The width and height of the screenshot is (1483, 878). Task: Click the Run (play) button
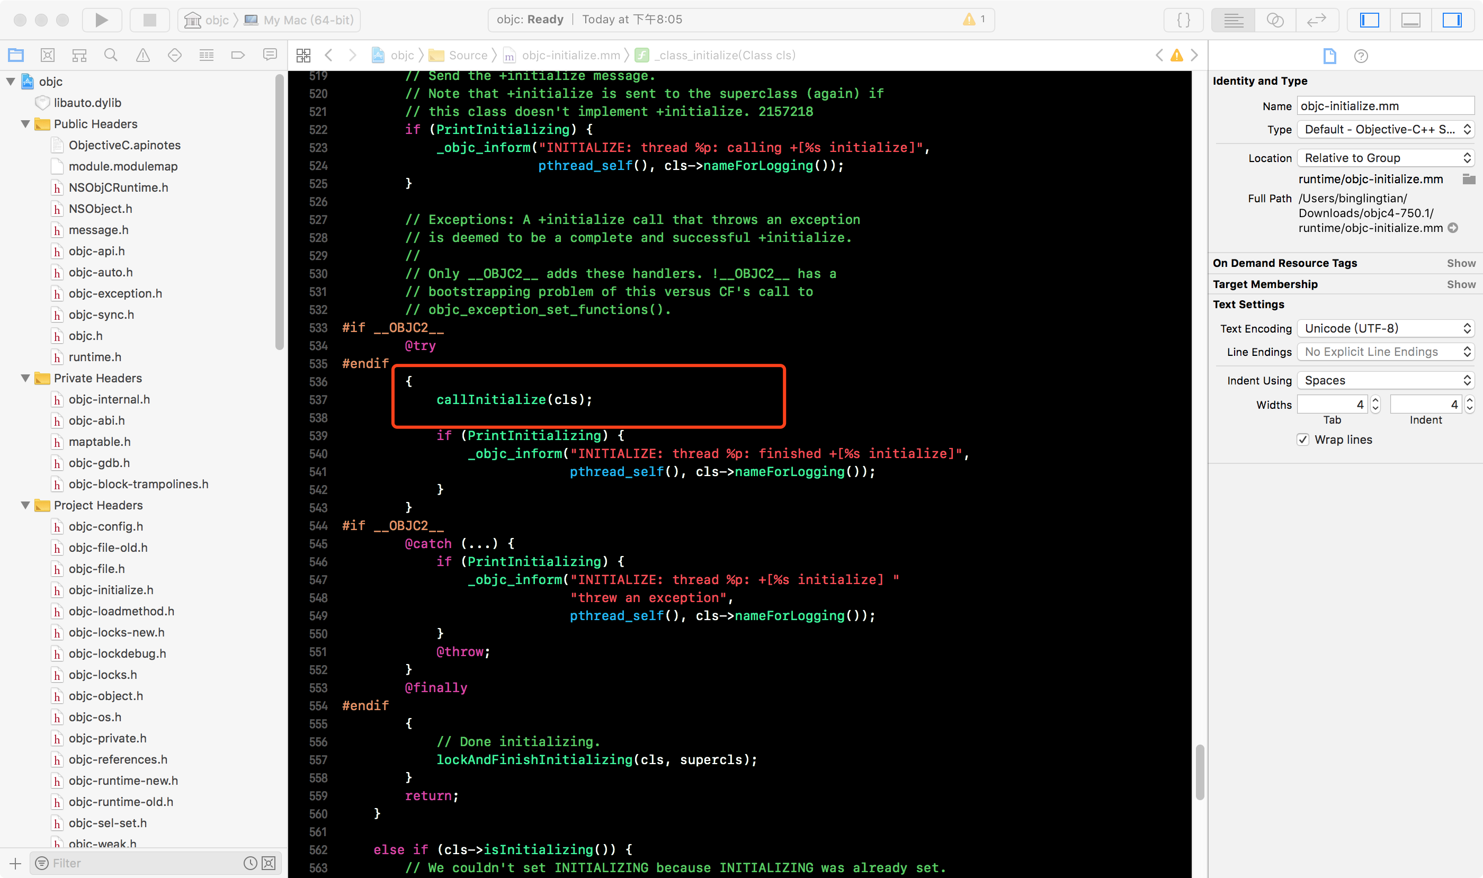click(x=101, y=20)
